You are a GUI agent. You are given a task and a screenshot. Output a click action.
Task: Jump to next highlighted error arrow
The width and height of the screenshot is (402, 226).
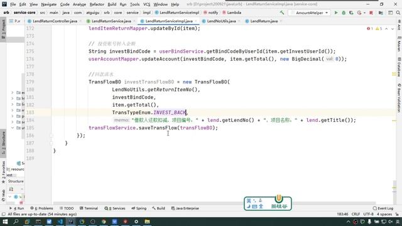coord(393,29)
